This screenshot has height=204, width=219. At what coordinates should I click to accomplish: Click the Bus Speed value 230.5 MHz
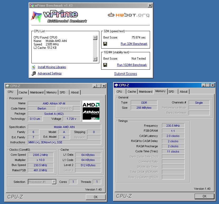pyautogui.click(x=40, y=165)
